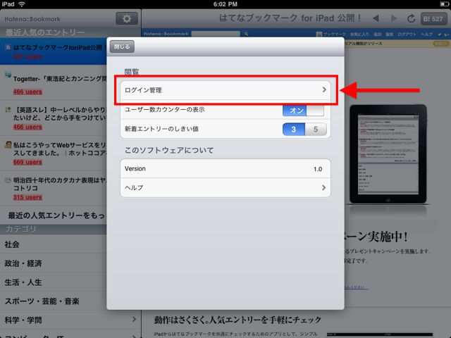Click the Hatena::Bookmark logo in web page
This screenshot has width=451, height=338.
pos(166,34)
